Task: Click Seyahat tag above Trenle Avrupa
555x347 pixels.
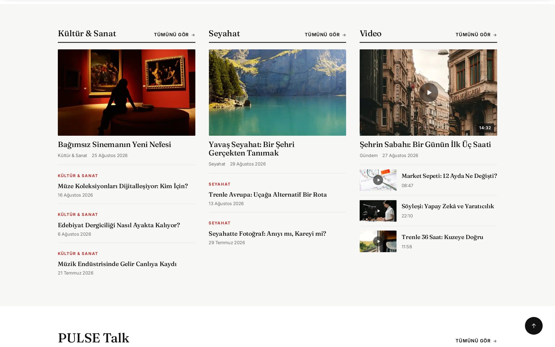Action: [x=219, y=184]
